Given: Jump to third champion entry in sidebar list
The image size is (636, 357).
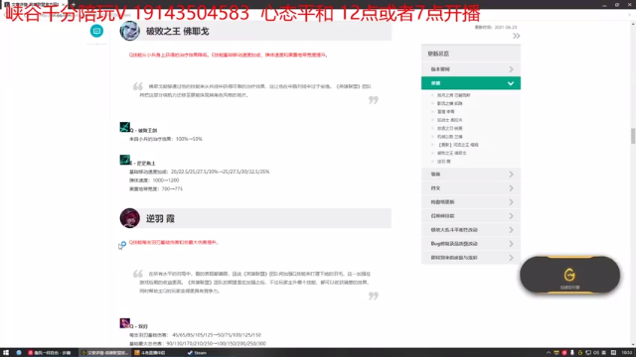Looking at the screenshot, I should pyautogui.click(x=446, y=112).
